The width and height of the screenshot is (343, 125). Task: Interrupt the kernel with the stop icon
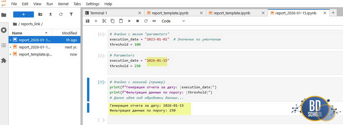pos(138,21)
